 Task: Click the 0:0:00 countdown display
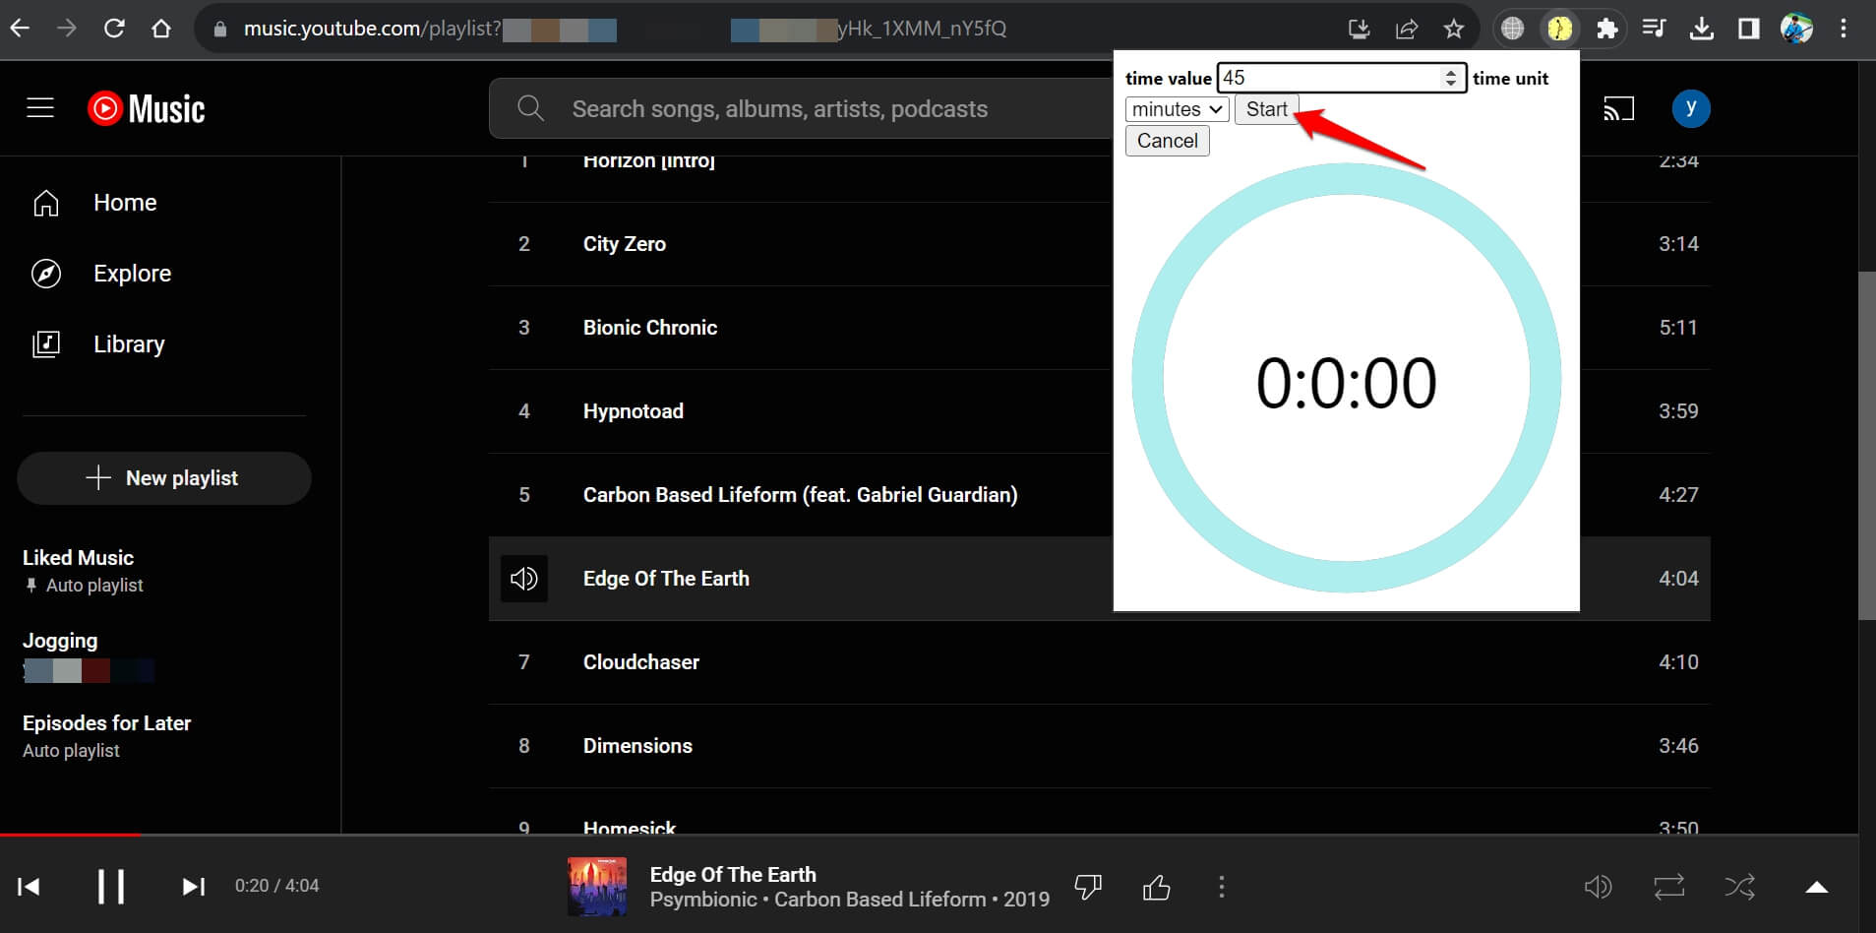(x=1346, y=383)
